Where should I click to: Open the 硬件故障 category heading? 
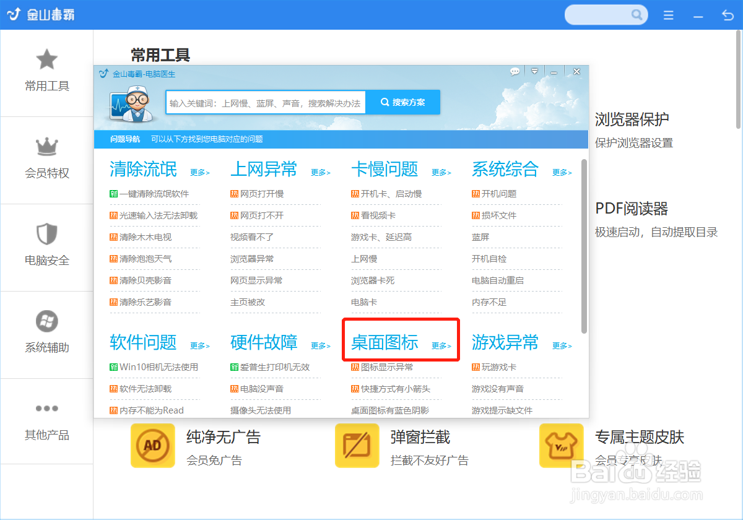(x=264, y=342)
